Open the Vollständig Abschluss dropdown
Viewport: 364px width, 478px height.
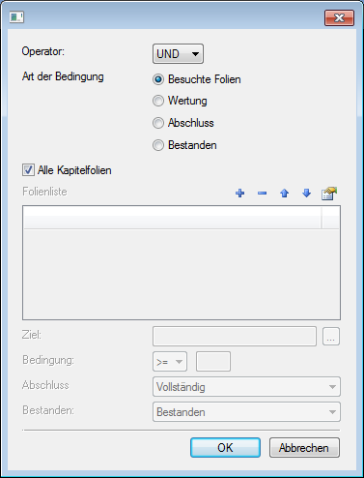pyautogui.click(x=246, y=387)
